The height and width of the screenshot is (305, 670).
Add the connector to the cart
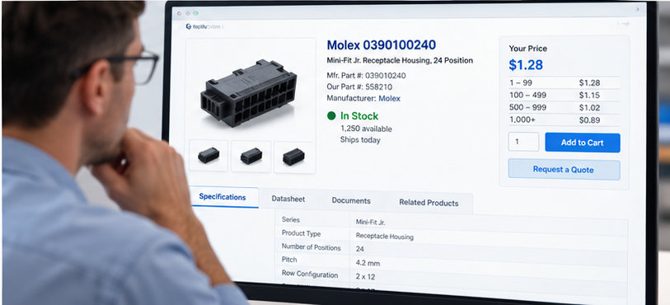583,143
